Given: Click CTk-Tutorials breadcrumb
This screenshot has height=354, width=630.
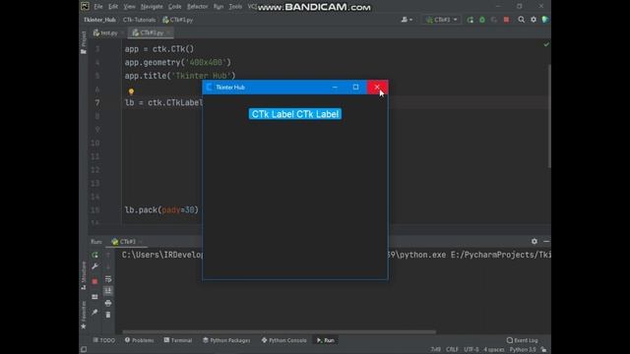Looking at the screenshot, I should coord(139,20).
